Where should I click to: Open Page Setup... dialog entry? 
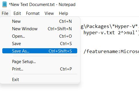(x=40, y=62)
